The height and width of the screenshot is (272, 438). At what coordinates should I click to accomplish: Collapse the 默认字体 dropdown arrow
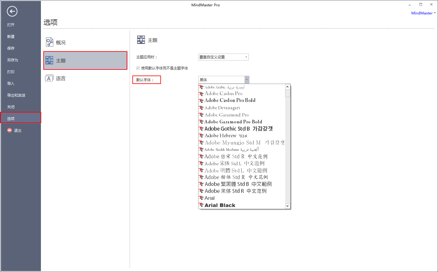[x=247, y=80]
